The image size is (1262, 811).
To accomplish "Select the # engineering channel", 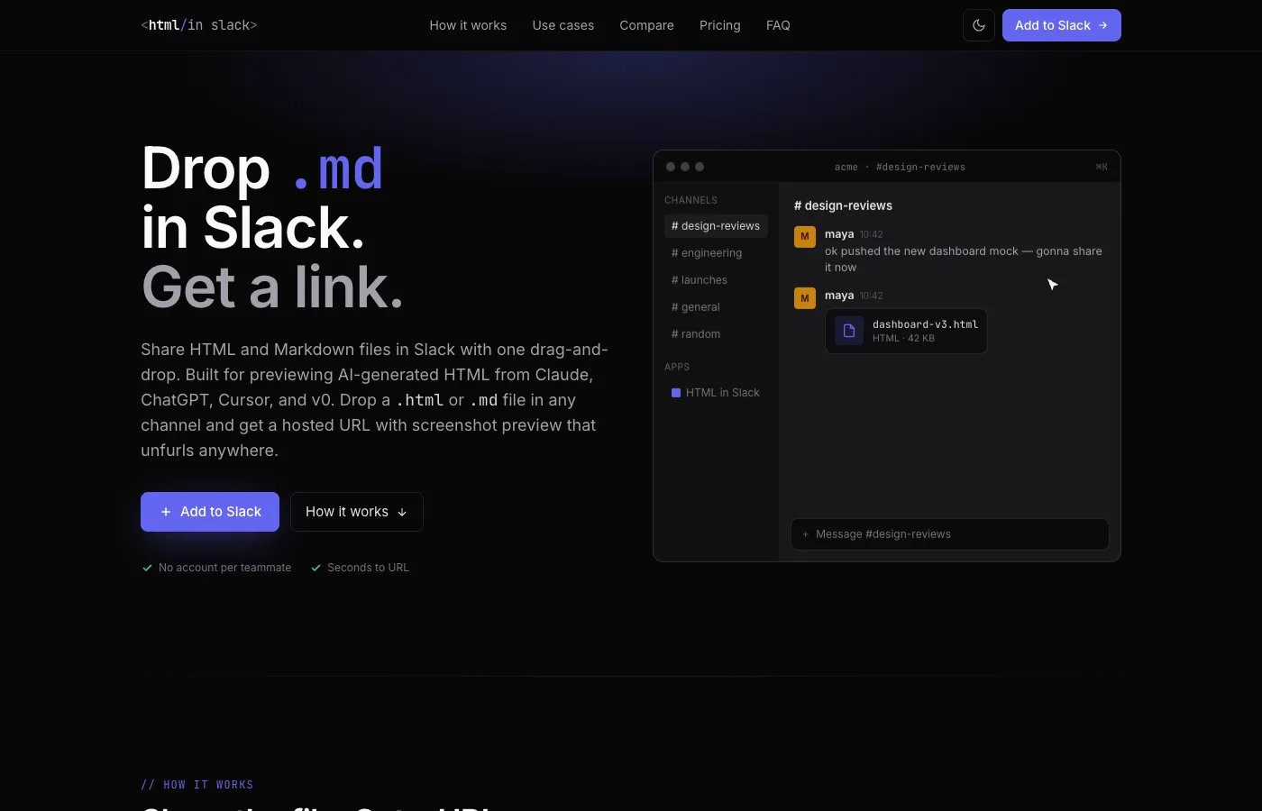I will click(x=716, y=253).
